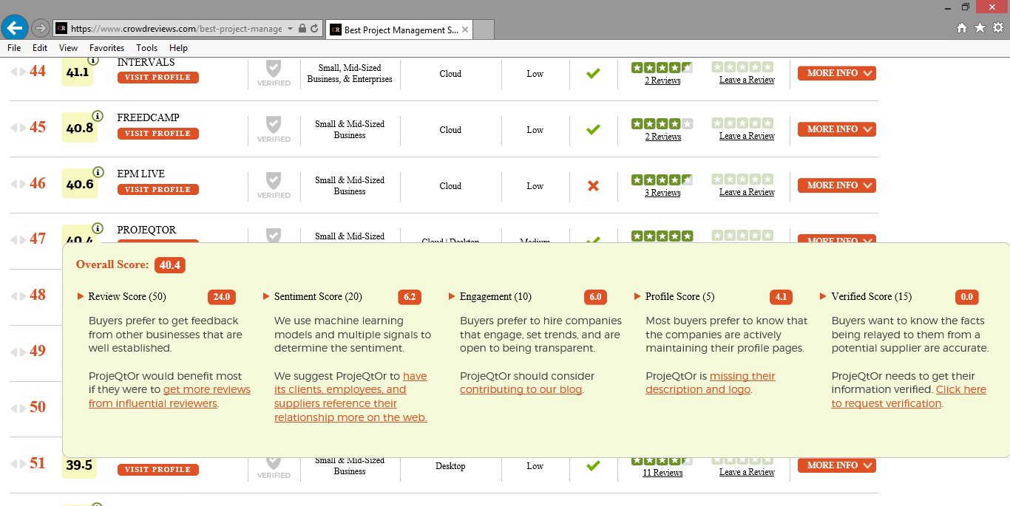Click the sentiment 'have its clients, employees' link

tap(350, 397)
